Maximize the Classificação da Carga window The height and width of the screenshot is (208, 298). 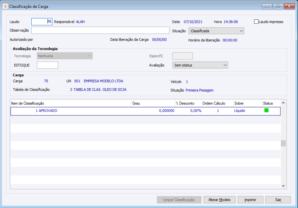(278, 6)
